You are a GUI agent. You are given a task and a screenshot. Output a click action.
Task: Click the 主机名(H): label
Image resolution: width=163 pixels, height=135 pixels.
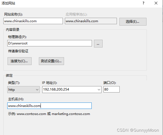pos(16,99)
